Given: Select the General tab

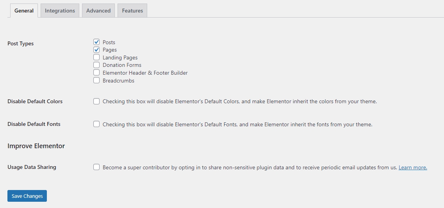Looking at the screenshot, I should pyautogui.click(x=24, y=11).
